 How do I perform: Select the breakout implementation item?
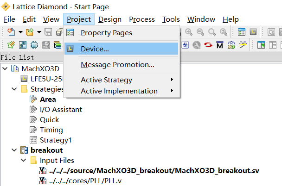pos(46,150)
